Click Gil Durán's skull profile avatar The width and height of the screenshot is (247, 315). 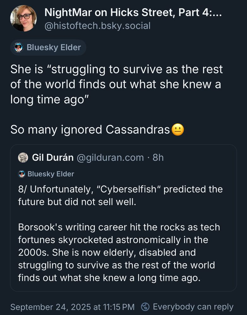tap(23, 157)
